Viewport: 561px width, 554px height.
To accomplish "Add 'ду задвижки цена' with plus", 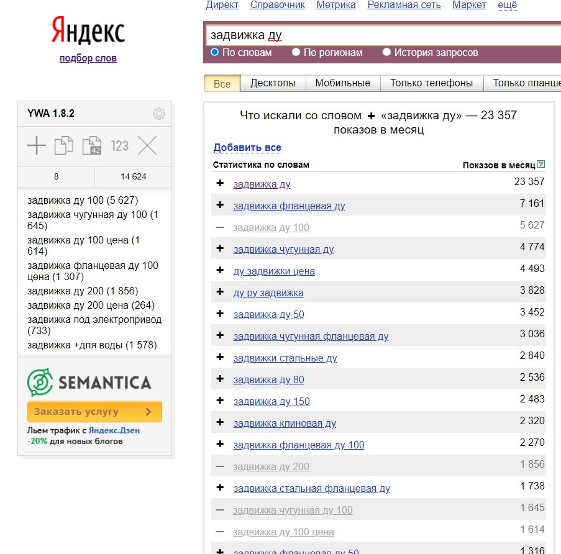I will 220,270.
